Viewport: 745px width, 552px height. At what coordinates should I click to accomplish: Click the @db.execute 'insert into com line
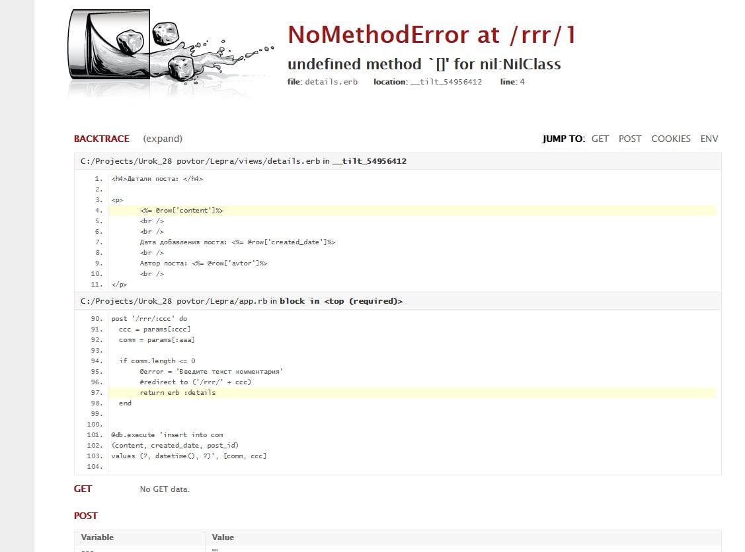[x=167, y=434]
